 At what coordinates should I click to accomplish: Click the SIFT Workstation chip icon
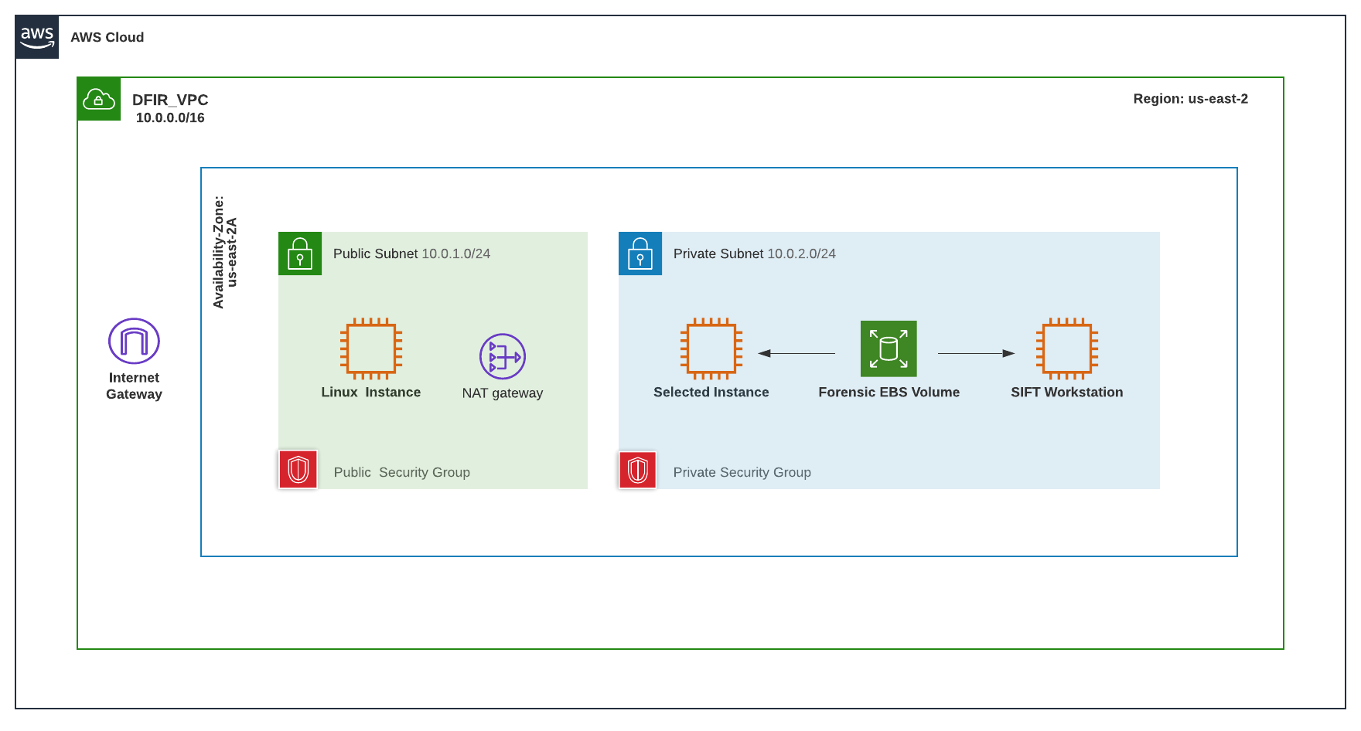1067,348
